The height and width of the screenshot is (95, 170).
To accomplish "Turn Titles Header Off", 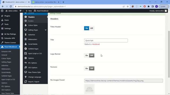I will [x=92, y=28].
